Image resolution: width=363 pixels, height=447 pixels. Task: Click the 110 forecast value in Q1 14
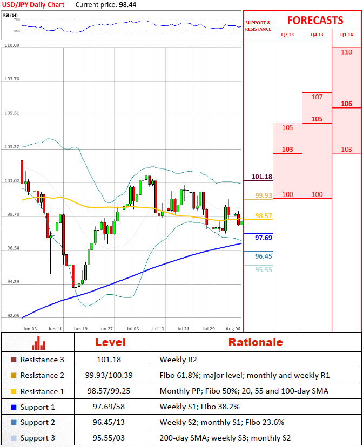(x=346, y=52)
